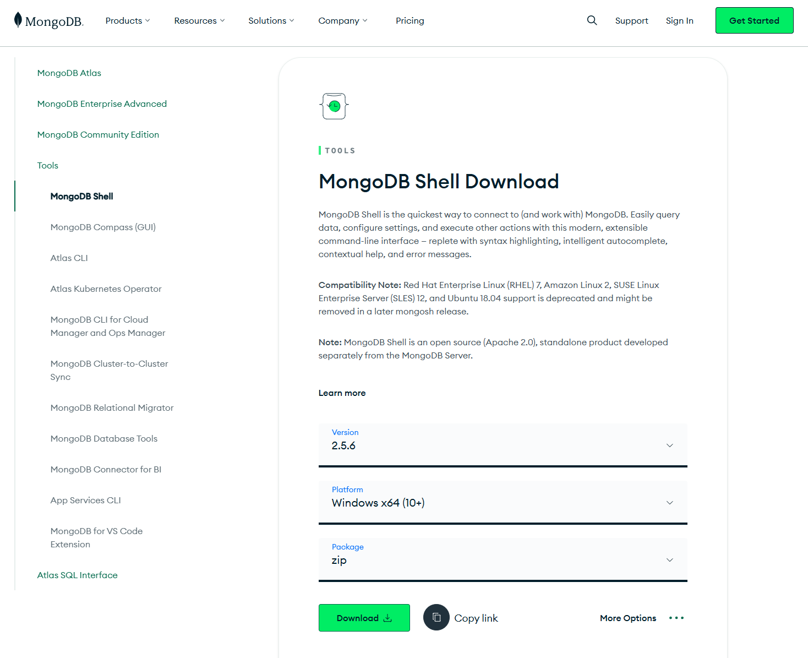The width and height of the screenshot is (808, 658).
Task: Open MongoDB Enterprise Advanced sidebar link
Action: point(102,104)
